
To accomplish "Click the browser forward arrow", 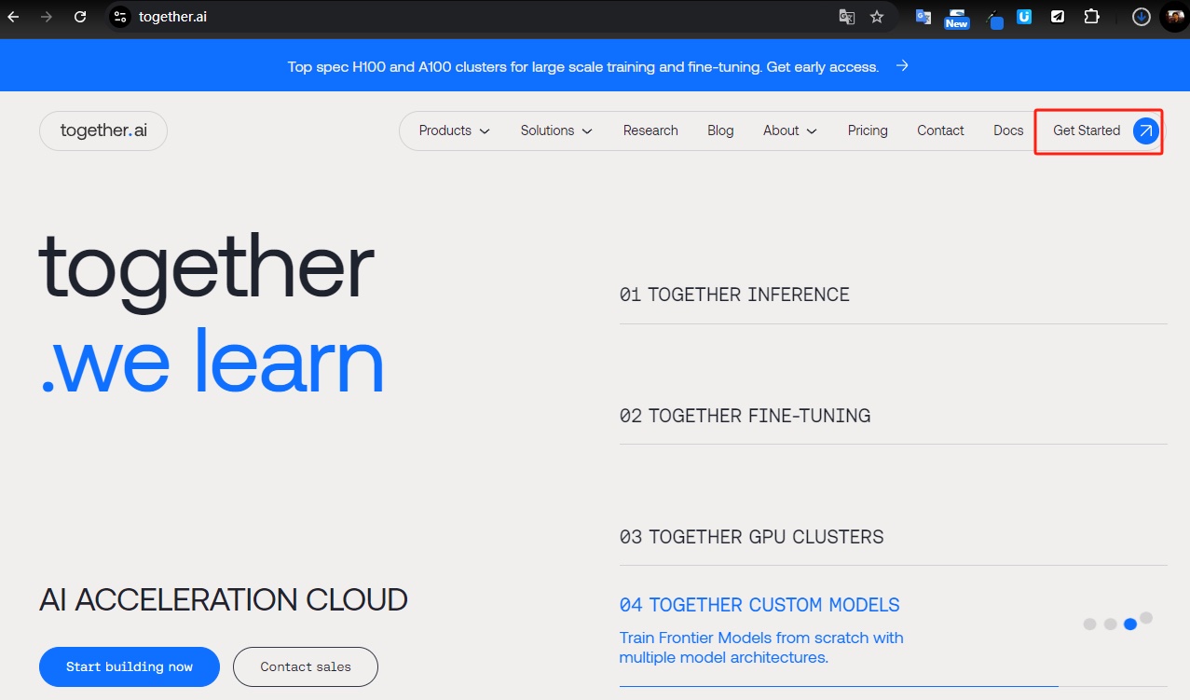I will 47,17.
